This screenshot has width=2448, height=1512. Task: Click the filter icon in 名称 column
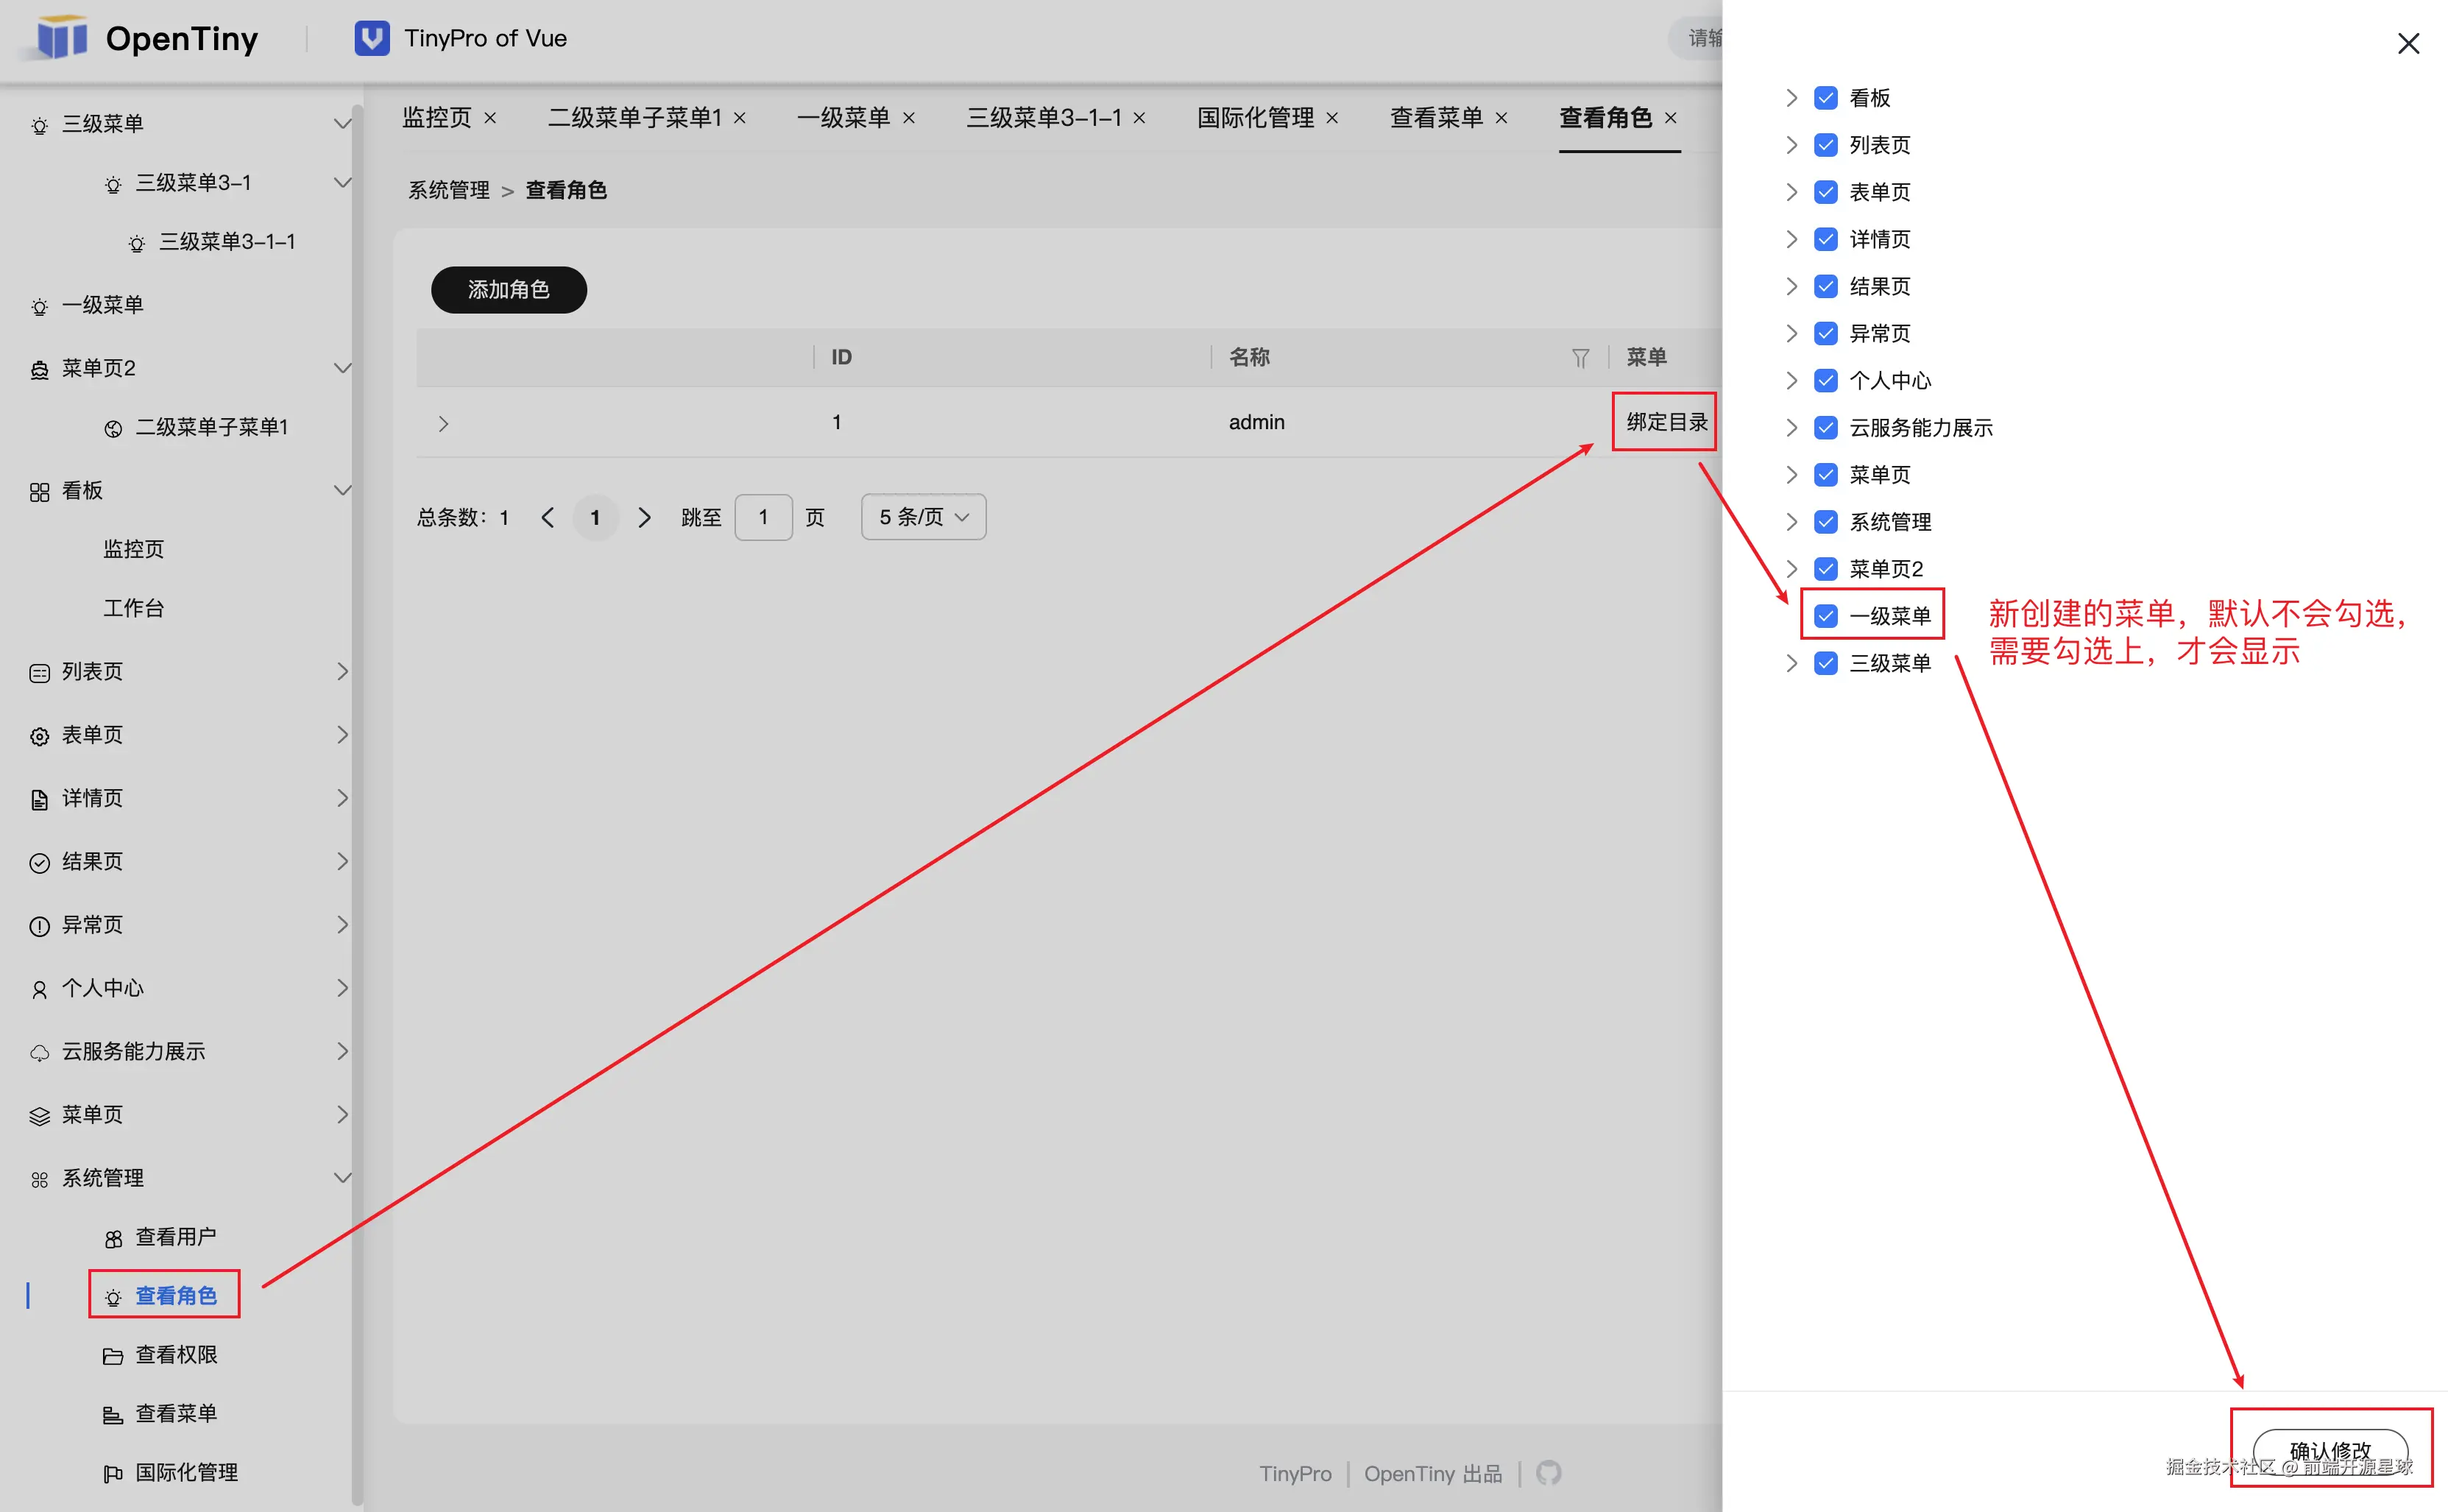1580,357
